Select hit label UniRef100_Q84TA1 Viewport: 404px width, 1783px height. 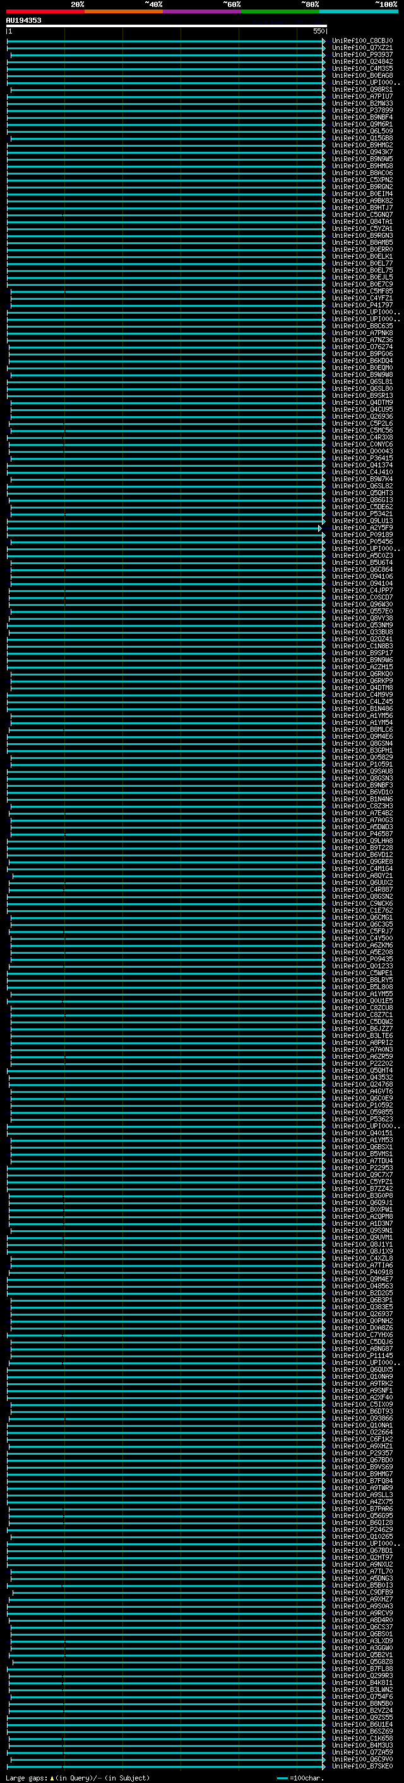[362, 221]
